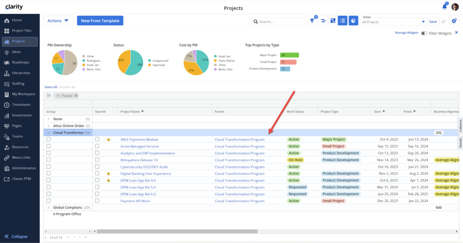
Task: Click the Menu Links chain icon
Action: tap(6, 158)
